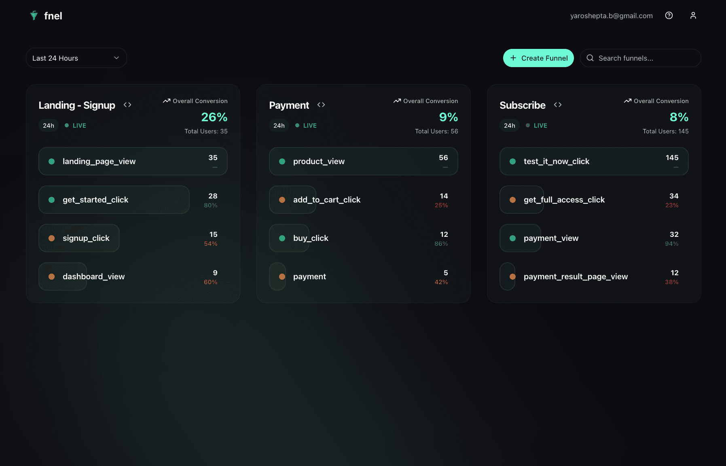Select the get_started_click funnel step

click(133, 200)
